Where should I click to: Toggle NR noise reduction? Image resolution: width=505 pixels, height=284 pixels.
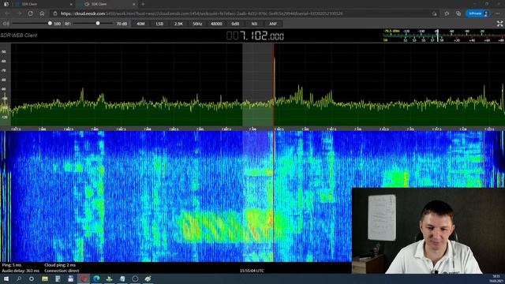(x=254, y=24)
